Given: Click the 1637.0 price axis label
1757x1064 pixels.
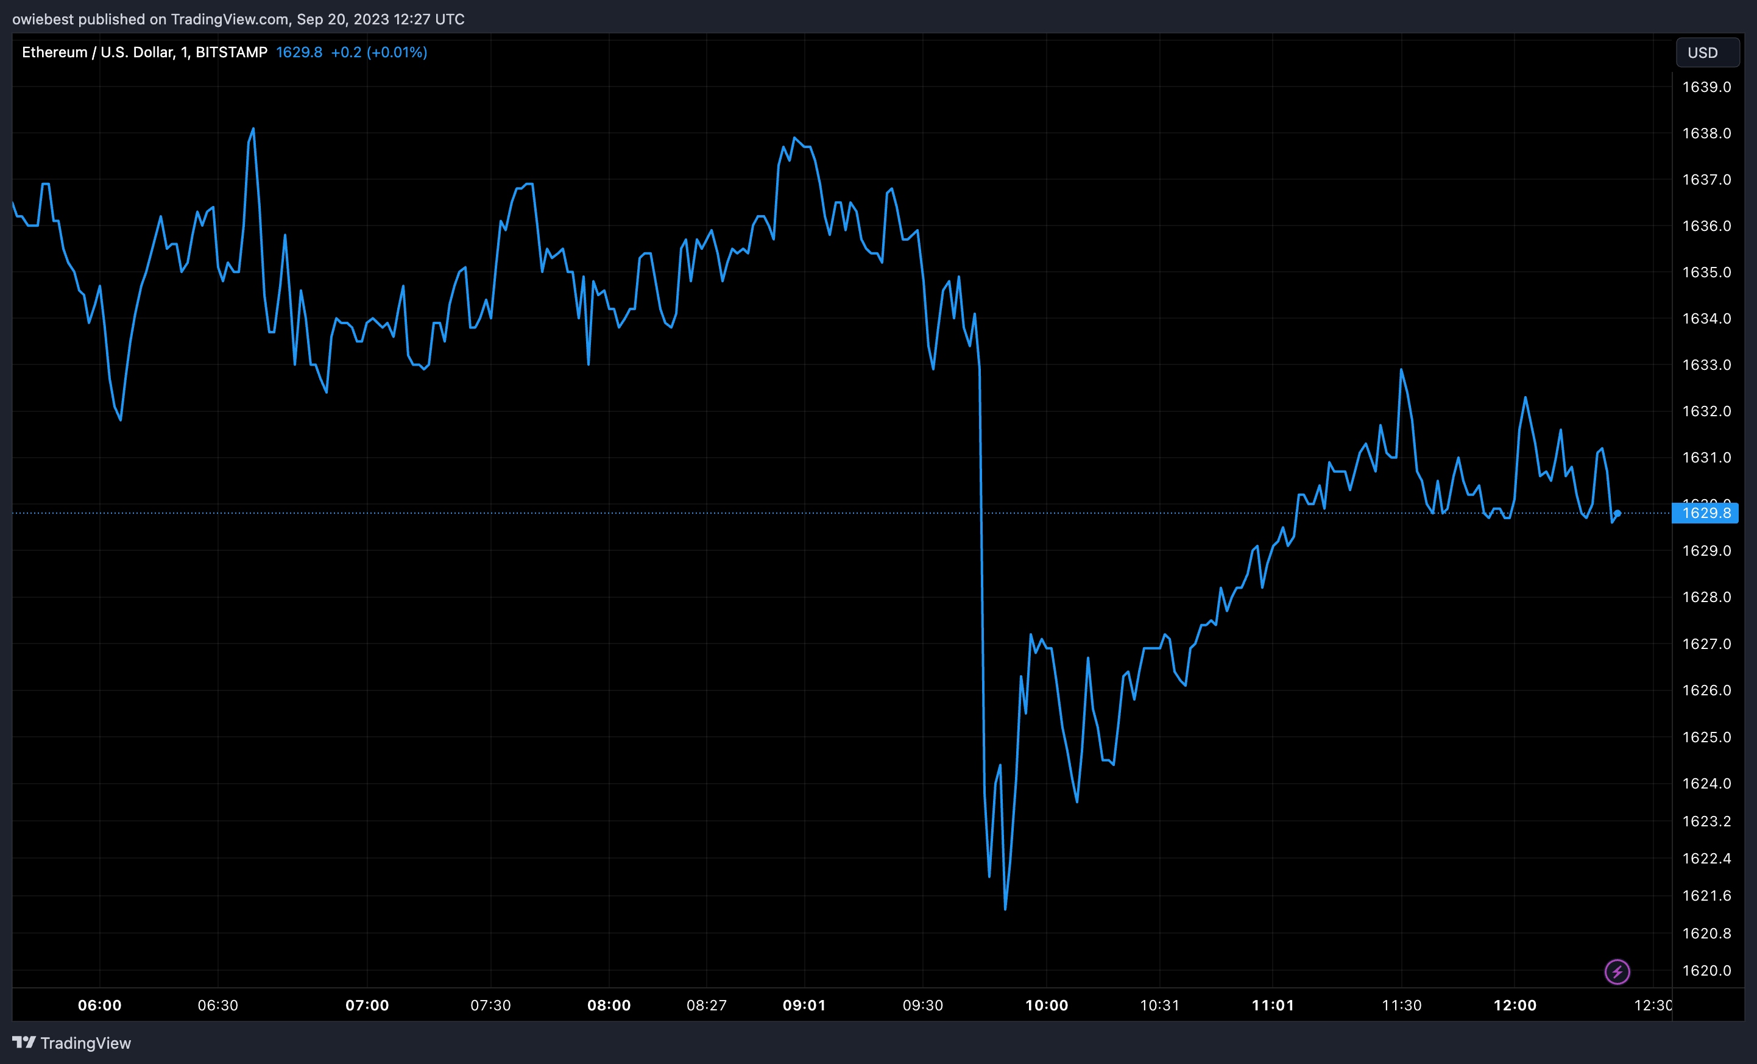Looking at the screenshot, I should (1706, 180).
